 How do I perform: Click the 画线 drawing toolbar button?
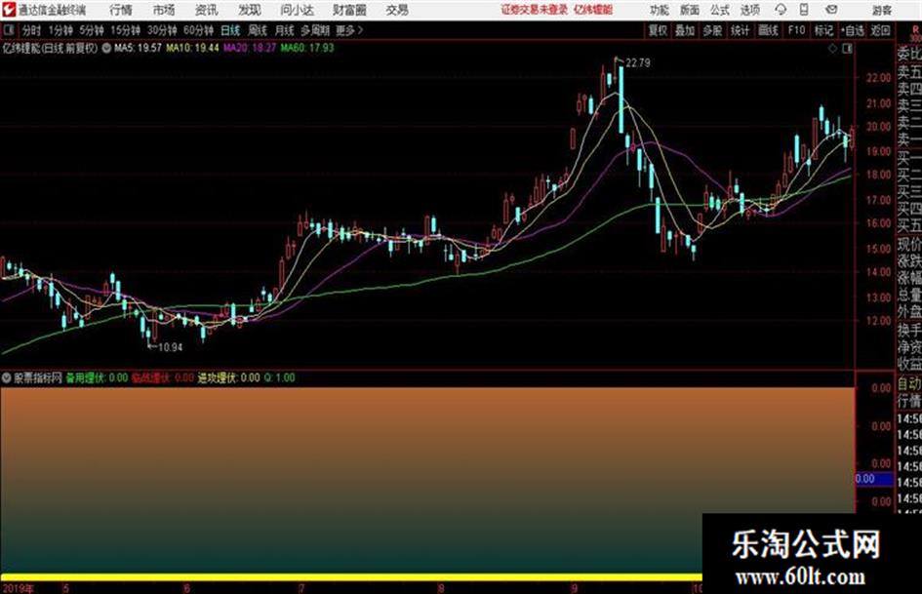768,30
